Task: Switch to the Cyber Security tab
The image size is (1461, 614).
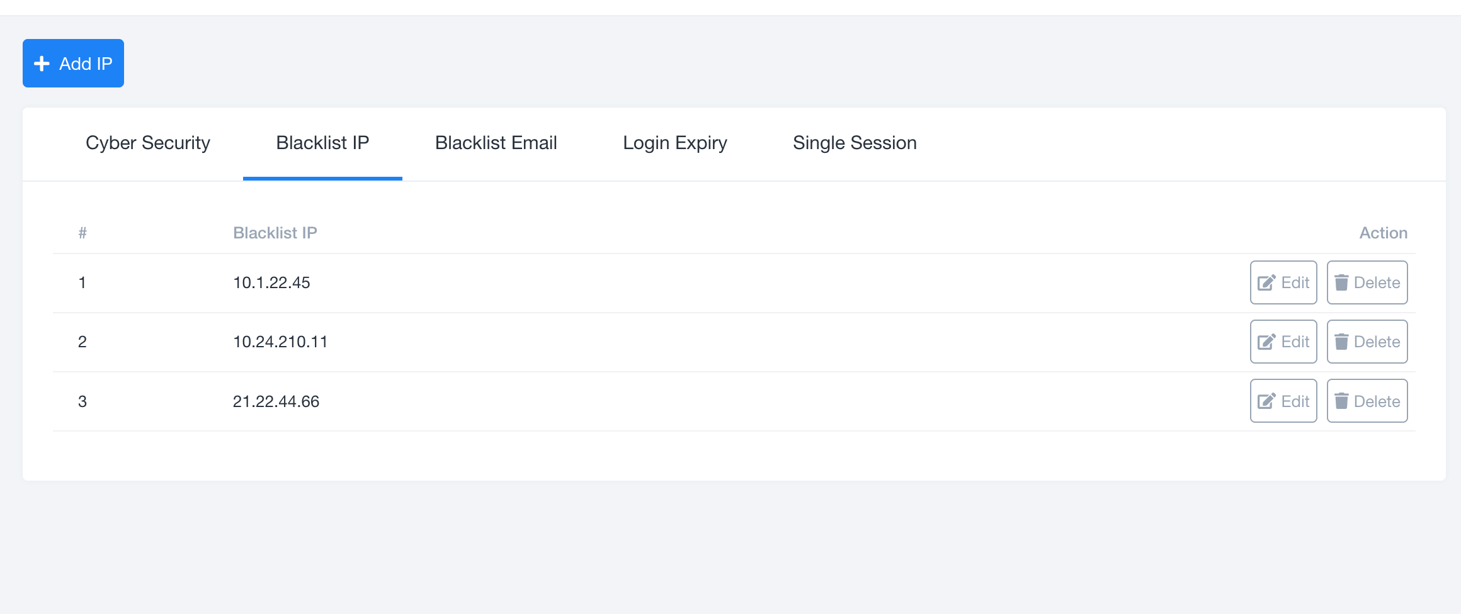Action: point(148,143)
